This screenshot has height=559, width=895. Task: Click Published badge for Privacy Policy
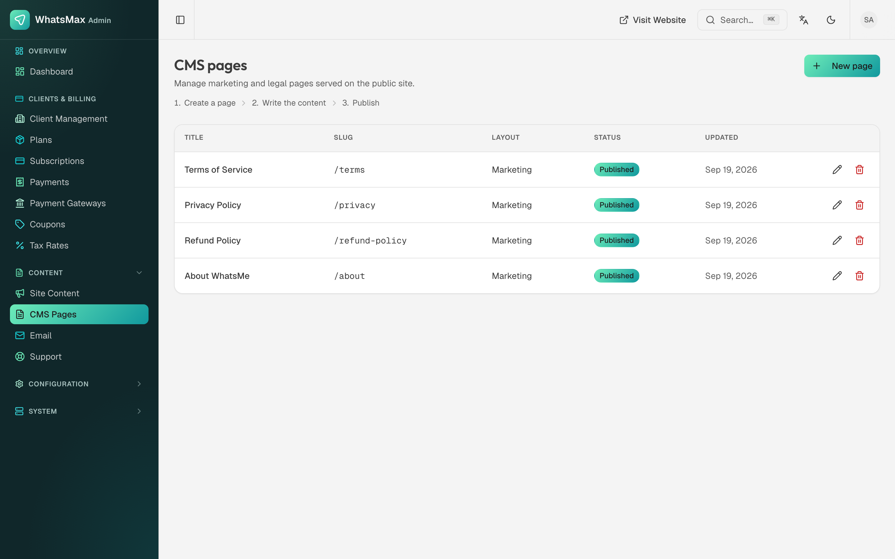(617, 205)
